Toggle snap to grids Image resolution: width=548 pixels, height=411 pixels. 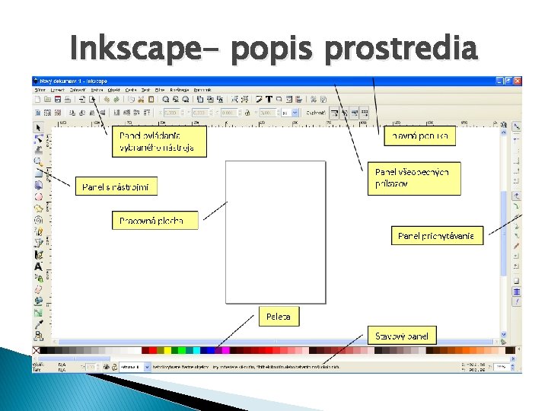point(516,292)
